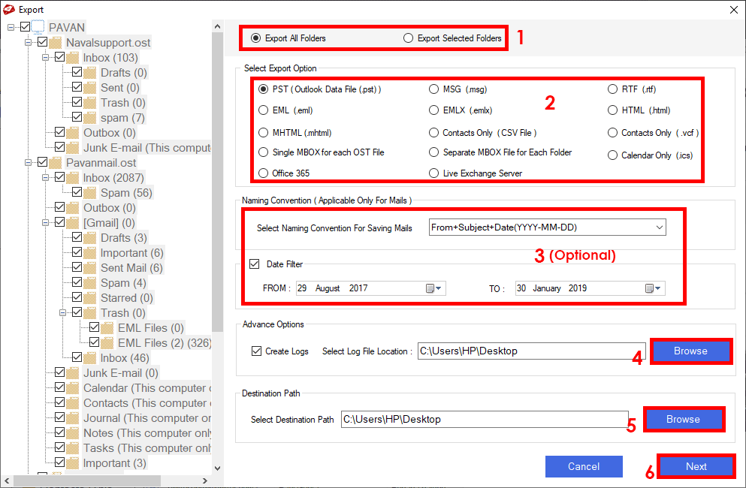Select the Export Selected Folders radio button

coord(408,38)
